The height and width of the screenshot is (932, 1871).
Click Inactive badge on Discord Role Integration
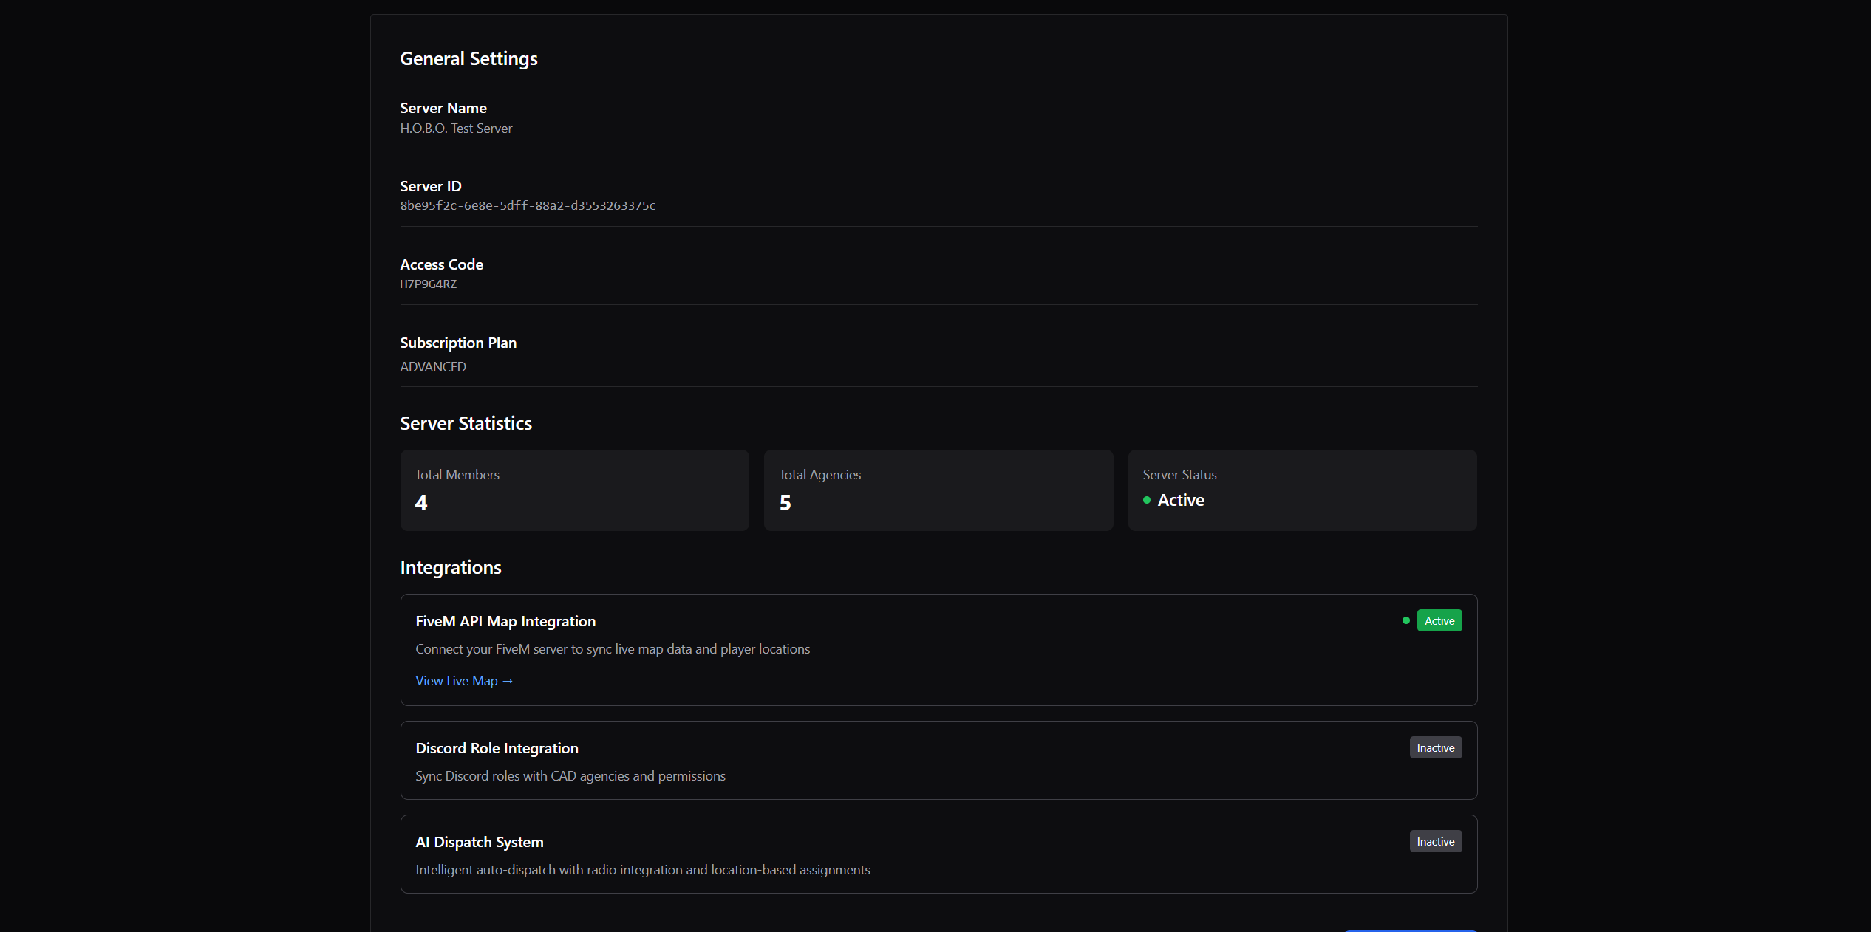(x=1435, y=748)
